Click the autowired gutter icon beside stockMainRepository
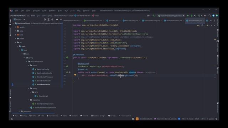The height and width of the screenshot is (128, 228). (67, 66)
